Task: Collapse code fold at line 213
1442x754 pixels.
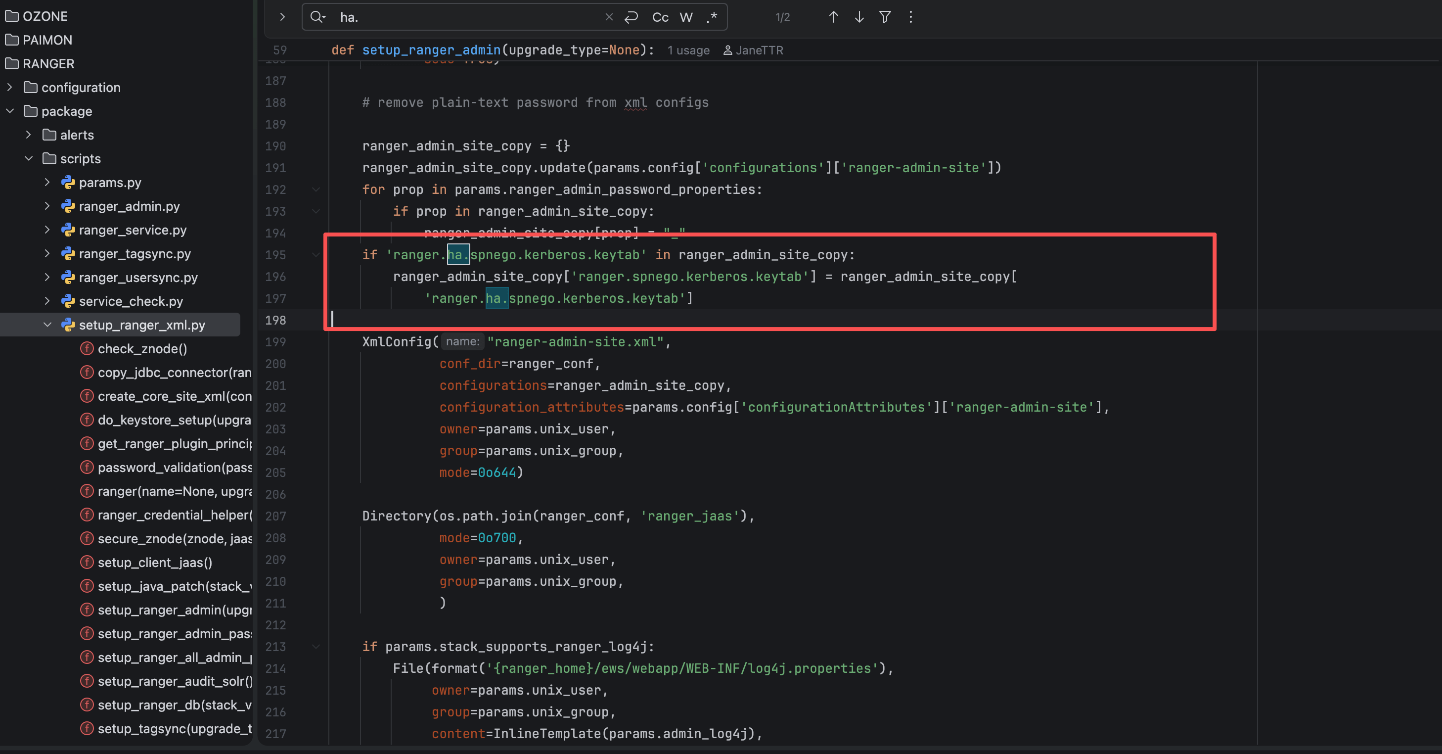Action: 315,647
